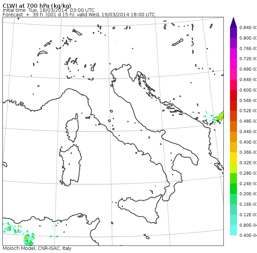Choose the yellow-green swatch between 0.28E-03 and 0.32E-03
The width and height of the screenshot is (257, 253).
pos(233,168)
